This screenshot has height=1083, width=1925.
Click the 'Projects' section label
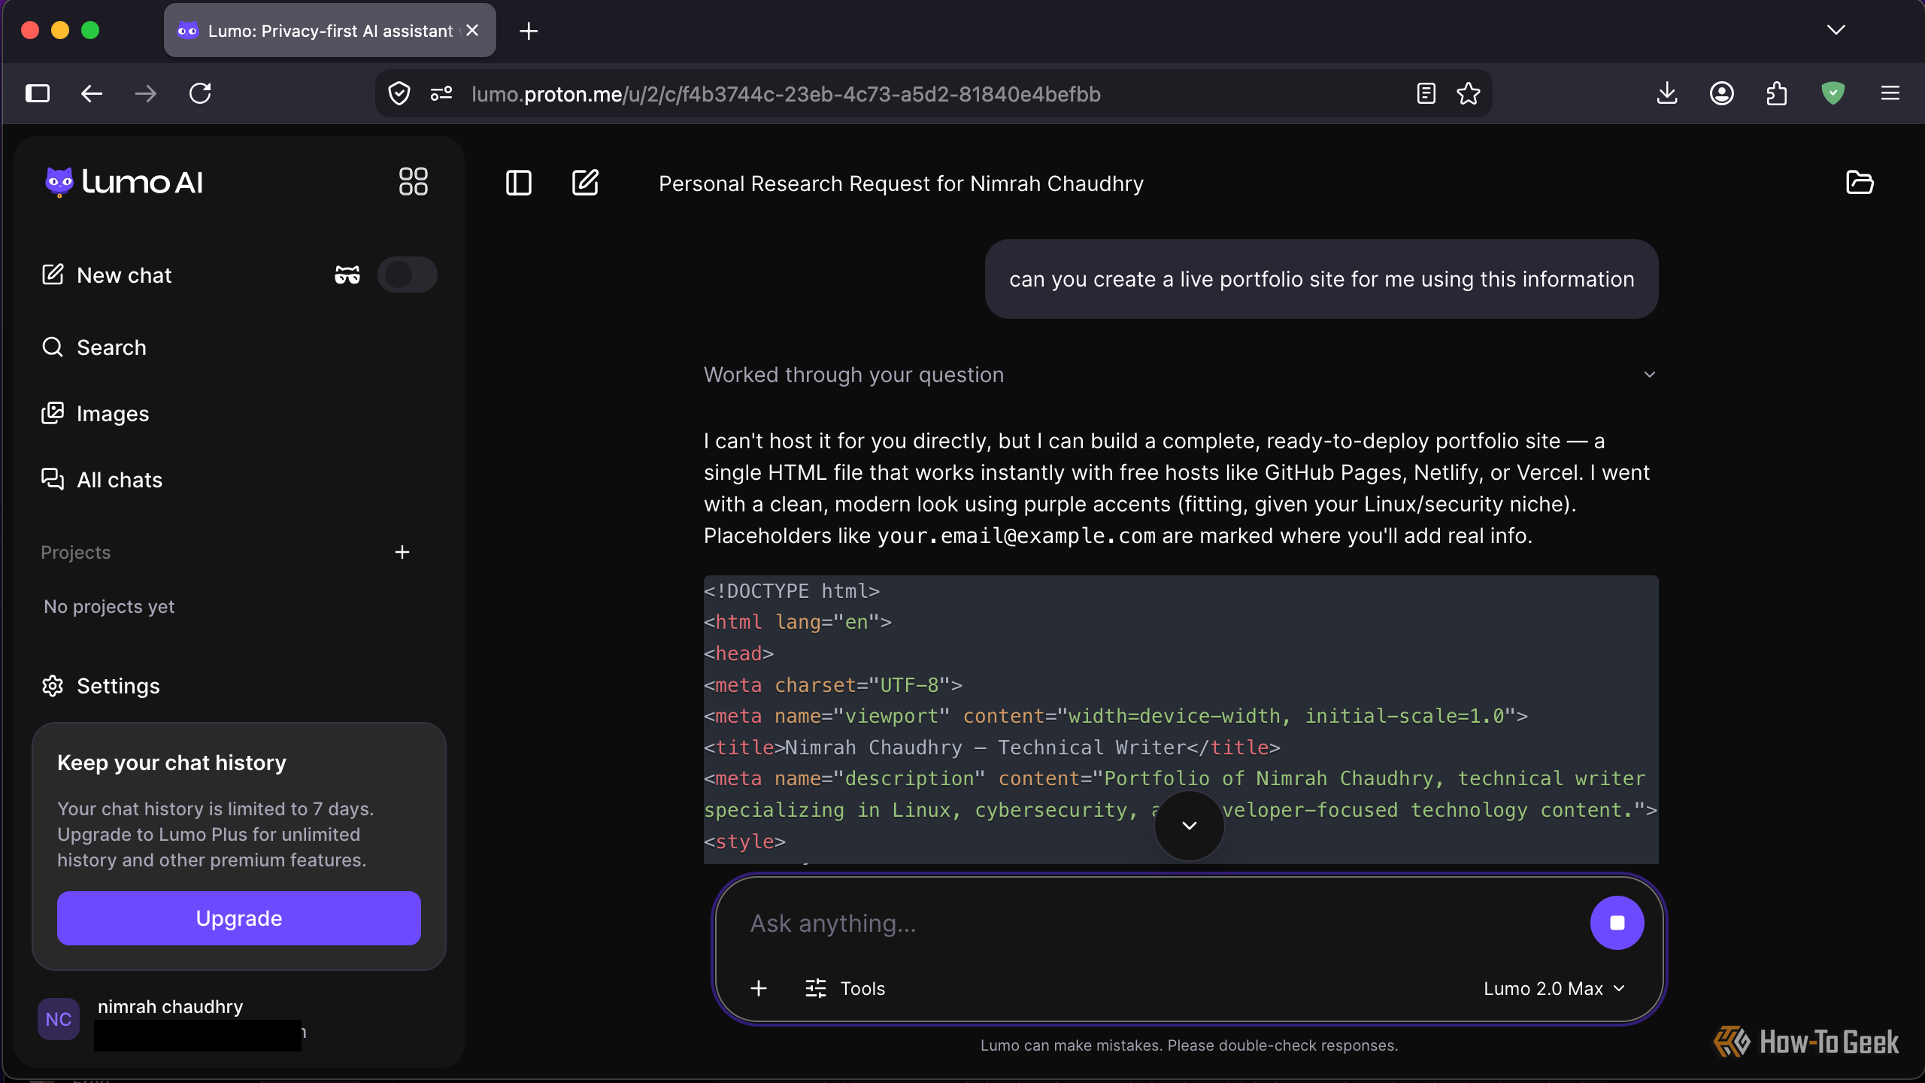point(76,552)
